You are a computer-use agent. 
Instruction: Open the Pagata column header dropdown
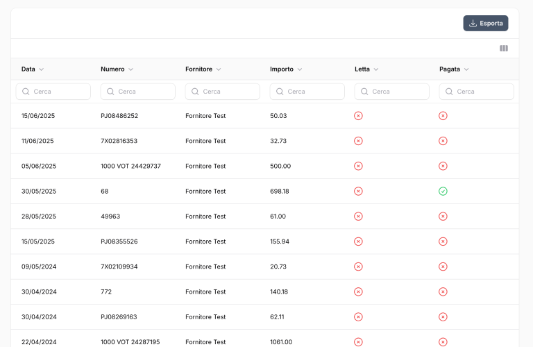(466, 69)
